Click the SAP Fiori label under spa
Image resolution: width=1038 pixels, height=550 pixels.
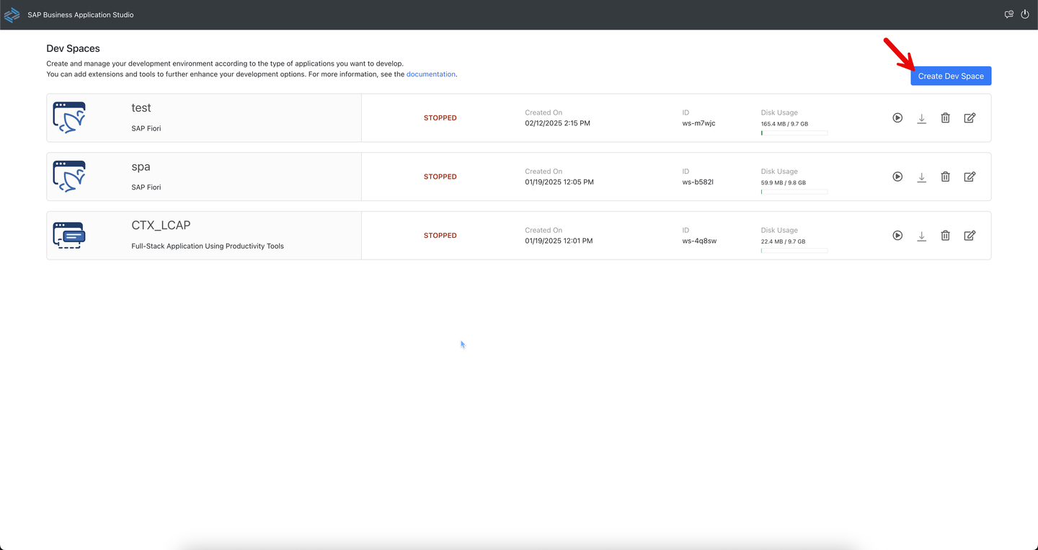pos(146,187)
